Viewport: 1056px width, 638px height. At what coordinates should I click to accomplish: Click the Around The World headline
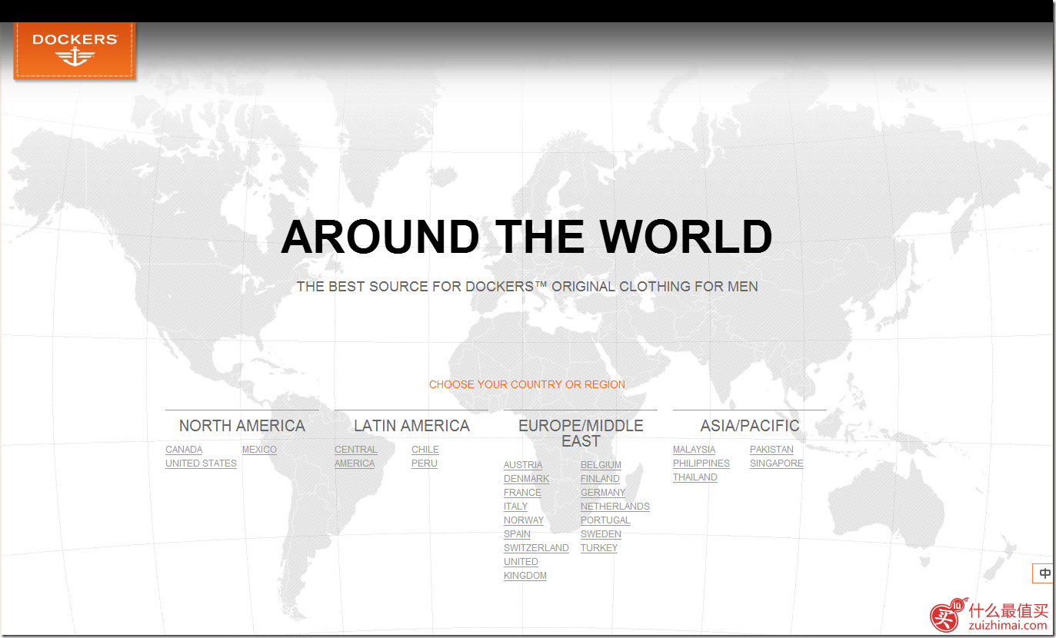pyautogui.click(x=527, y=237)
